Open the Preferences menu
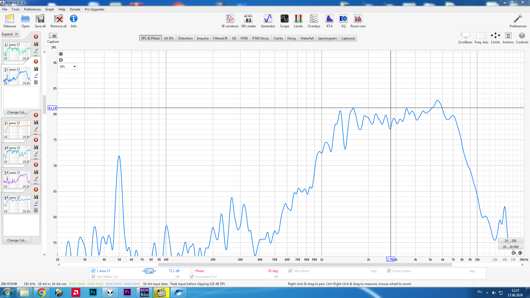Image resolution: width=530 pixels, height=298 pixels. pyautogui.click(x=32, y=9)
